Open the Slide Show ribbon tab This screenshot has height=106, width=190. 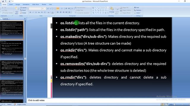(36, 4)
